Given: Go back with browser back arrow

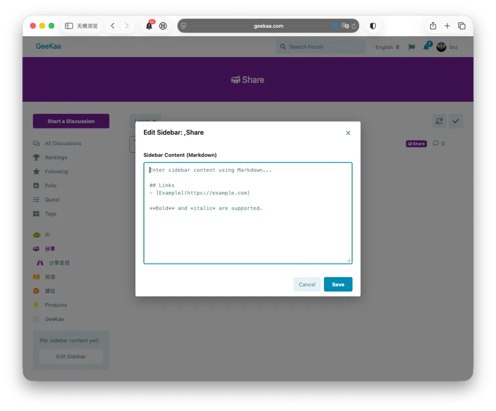Looking at the screenshot, I should [113, 26].
